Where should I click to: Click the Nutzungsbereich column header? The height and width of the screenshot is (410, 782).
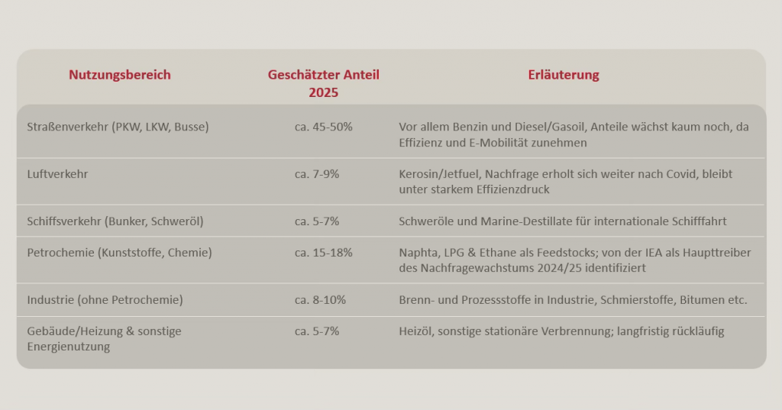coord(120,75)
